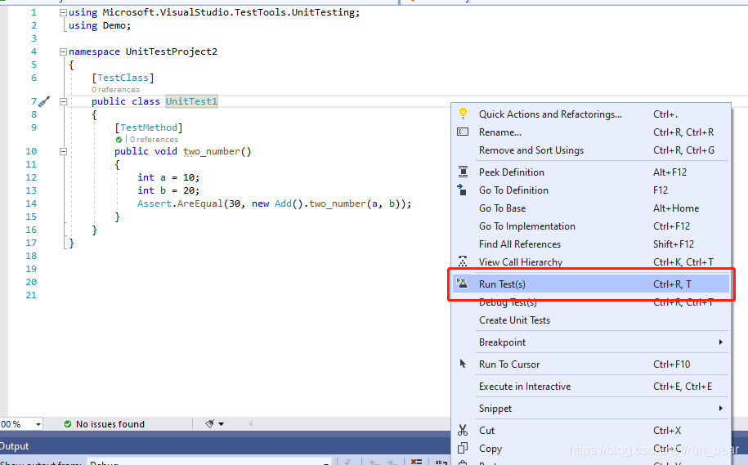
Task: Click the Run To Cursor pointer icon
Action: coord(463,364)
